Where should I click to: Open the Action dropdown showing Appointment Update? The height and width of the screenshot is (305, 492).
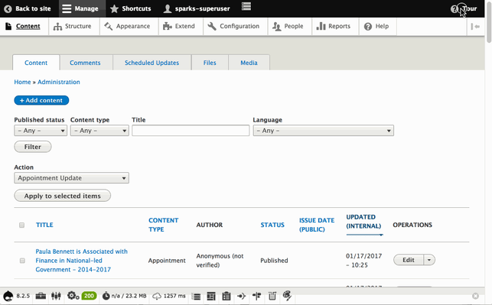pyautogui.click(x=71, y=178)
